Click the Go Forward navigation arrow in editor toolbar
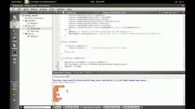Viewport: 195px width, 109px height. pos(57,13)
